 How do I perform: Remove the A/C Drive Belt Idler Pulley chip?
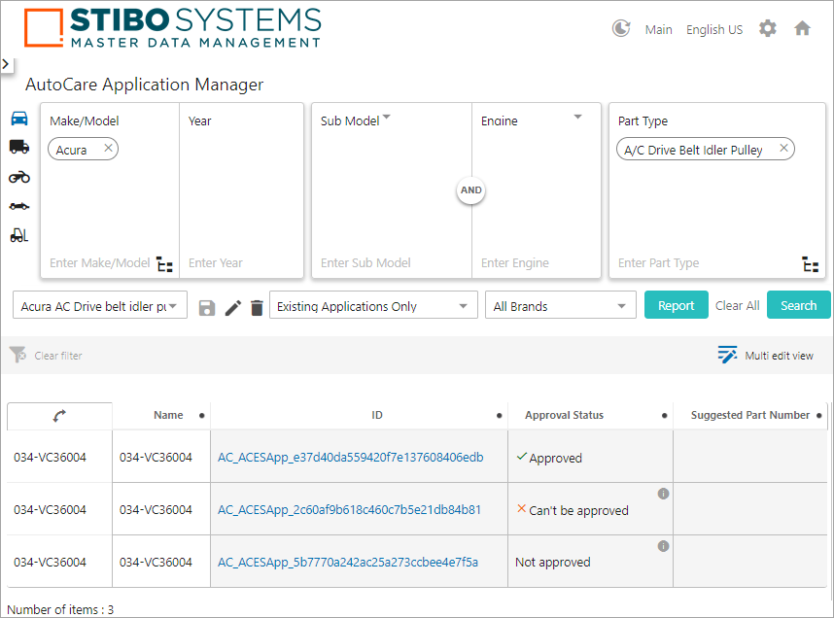783,148
